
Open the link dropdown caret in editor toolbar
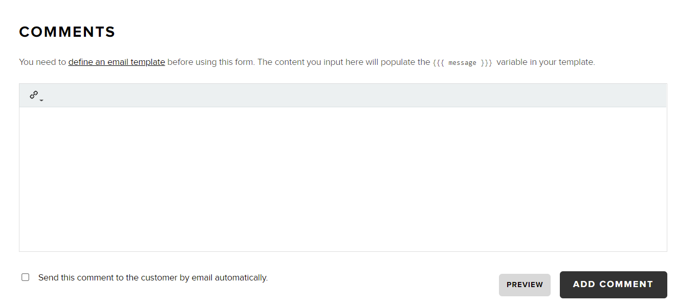tap(41, 100)
